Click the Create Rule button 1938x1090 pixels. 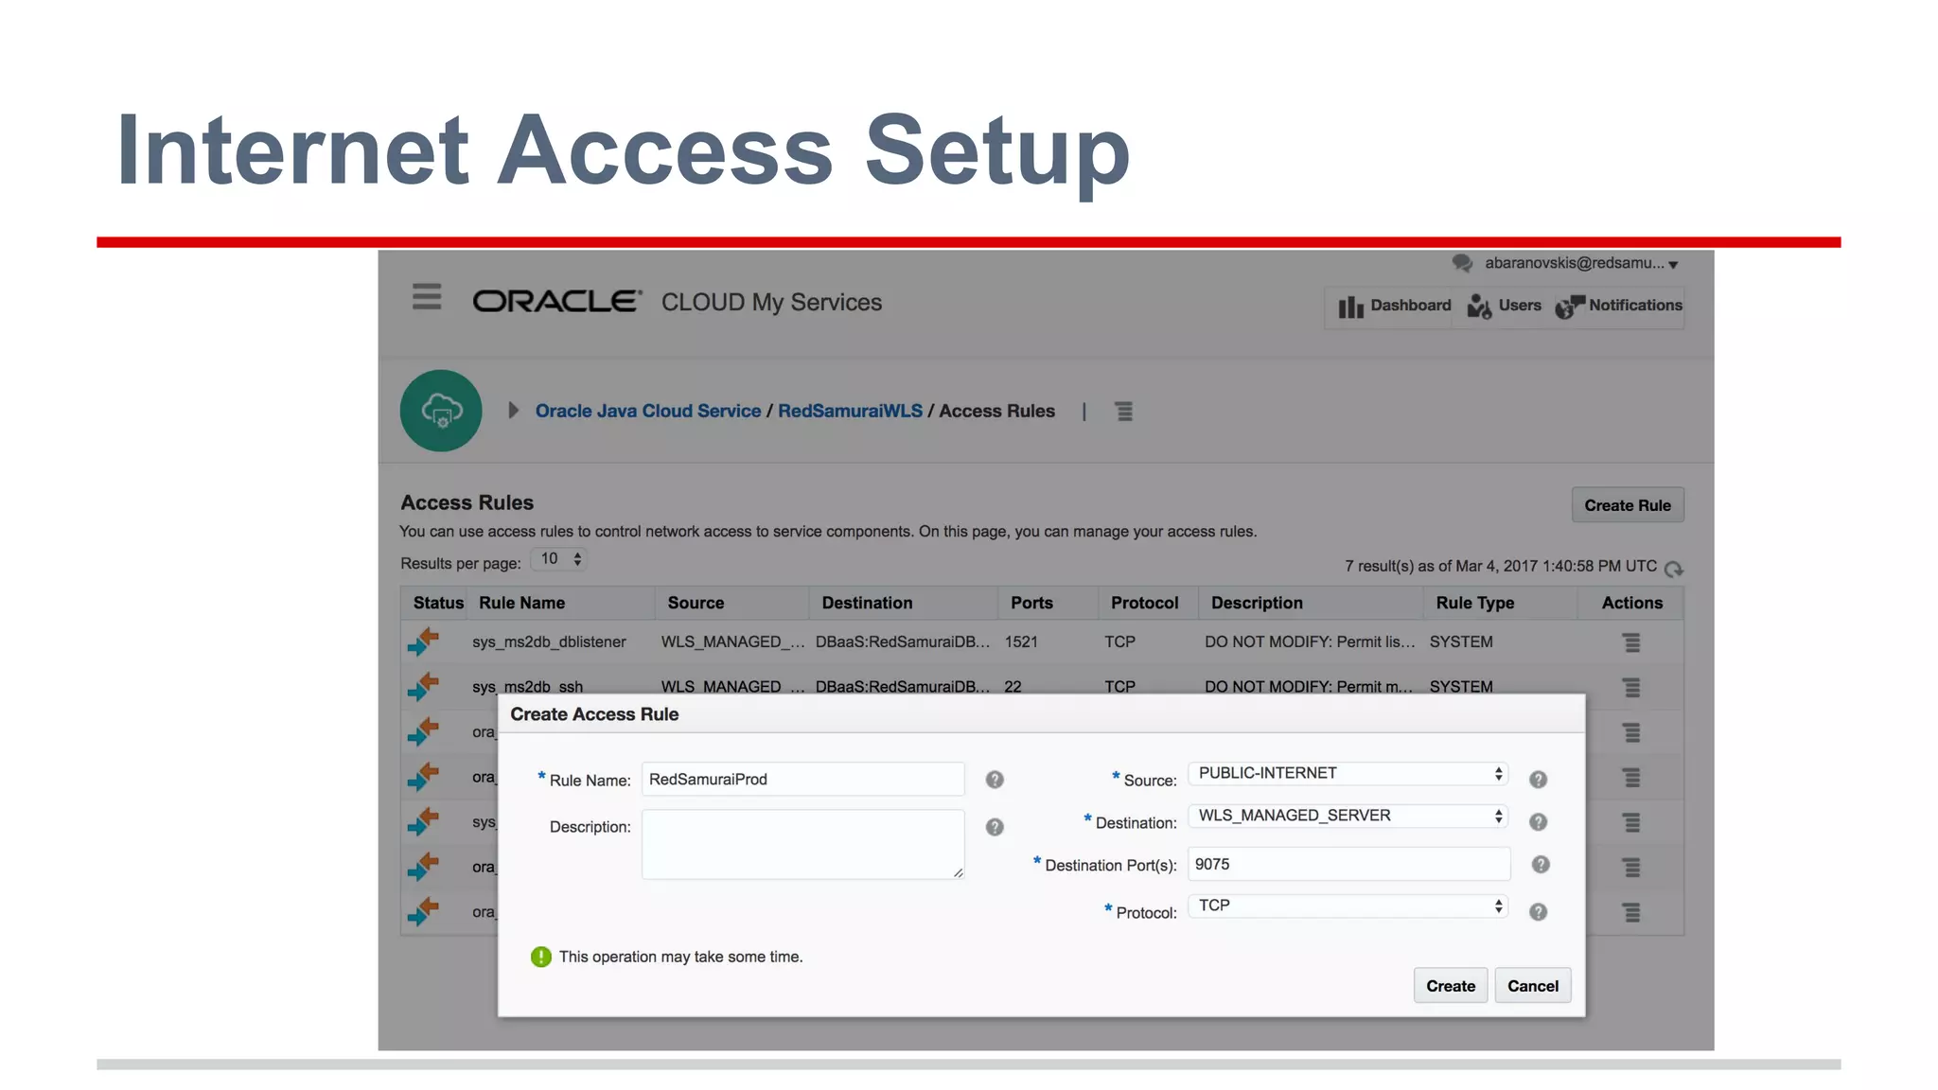[x=1628, y=505]
